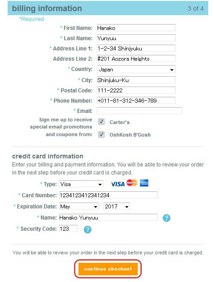Image resolution: width=214 pixels, height=282 pixels.
Task: Uncheck the Carter's email promotions checkbox
Action: [101, 122]
